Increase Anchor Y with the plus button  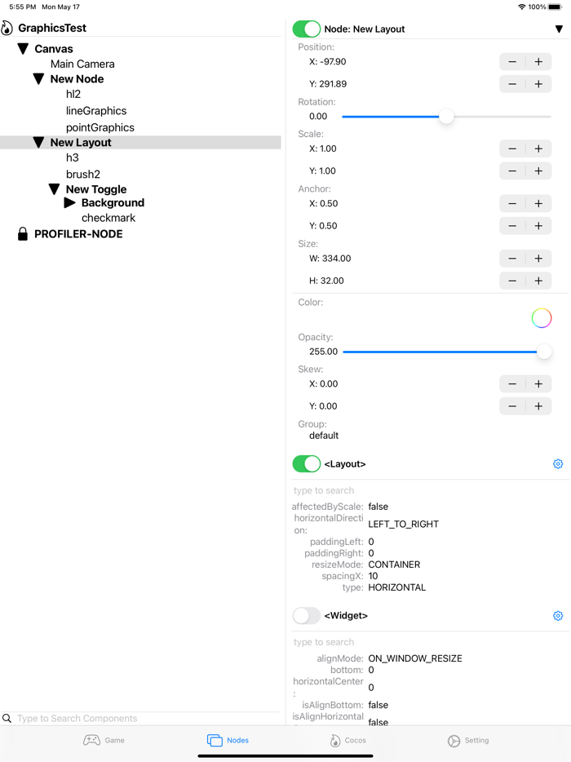click(538, 226)
